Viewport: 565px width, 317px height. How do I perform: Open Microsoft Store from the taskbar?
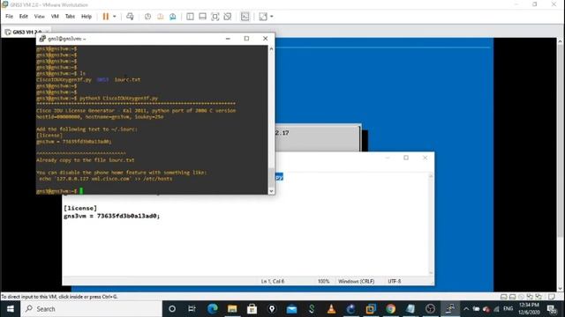[252, 309]
